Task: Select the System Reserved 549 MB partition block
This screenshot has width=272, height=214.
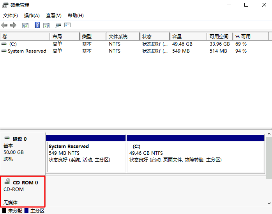Action: [x=86, y=157]
